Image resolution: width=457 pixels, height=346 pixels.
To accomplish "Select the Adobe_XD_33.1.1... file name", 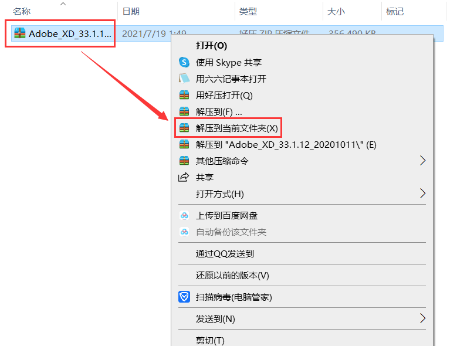I will pyautogui.click(x=70, y=34).
